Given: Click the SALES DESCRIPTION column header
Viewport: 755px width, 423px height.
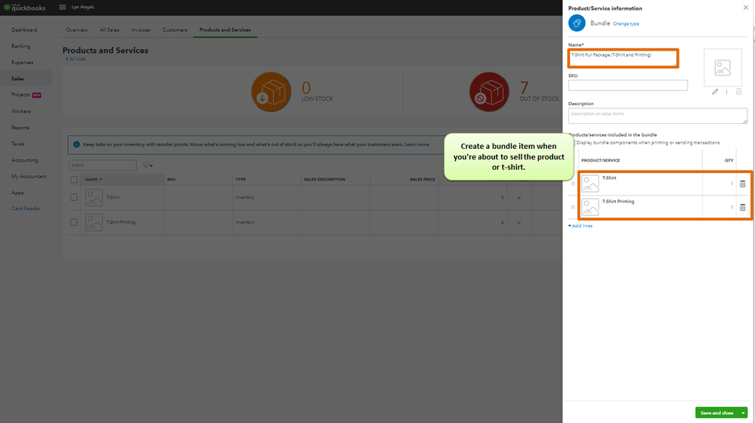Looking at the screenshot, I should click(324, 179).
